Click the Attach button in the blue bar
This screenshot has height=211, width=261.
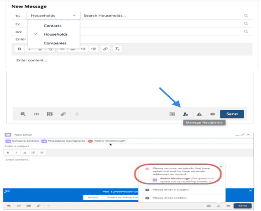[93, 197]
